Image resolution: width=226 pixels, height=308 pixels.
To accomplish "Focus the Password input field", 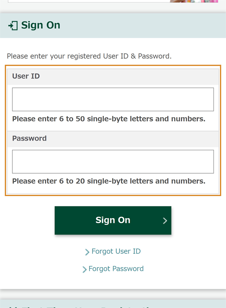I will click(113, 162).
